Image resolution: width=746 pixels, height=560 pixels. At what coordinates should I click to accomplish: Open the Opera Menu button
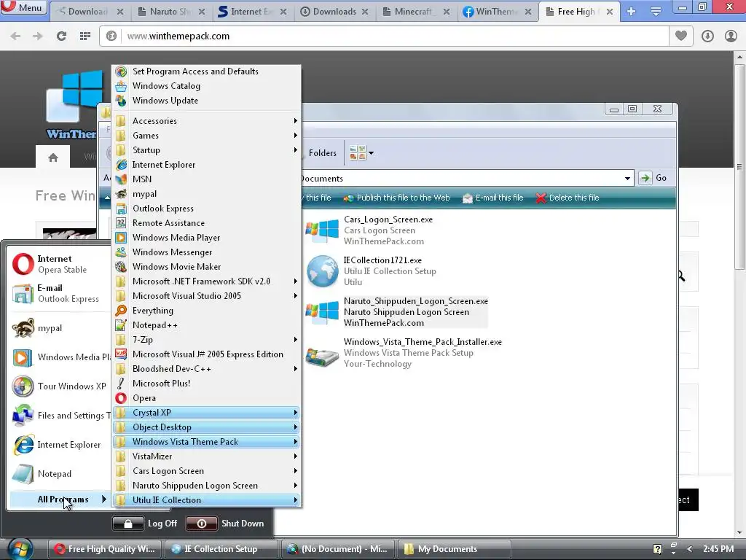click(23, 7)
